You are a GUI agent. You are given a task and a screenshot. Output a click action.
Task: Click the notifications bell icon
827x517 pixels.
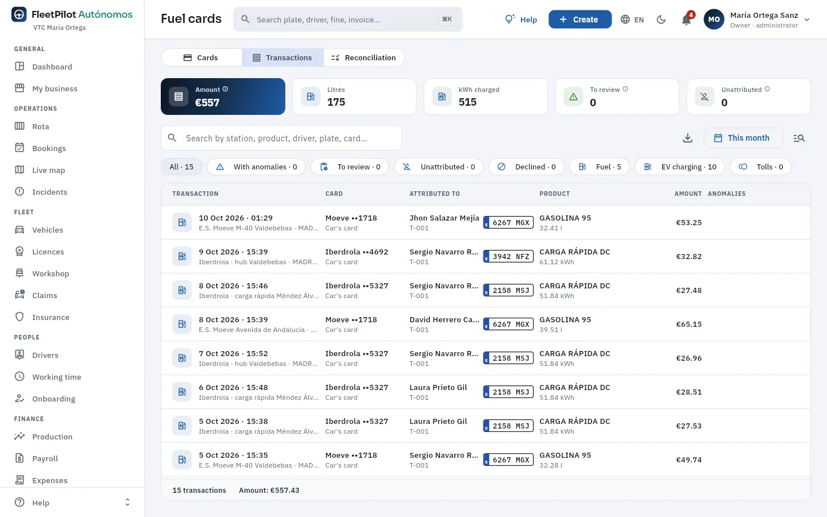686,20
